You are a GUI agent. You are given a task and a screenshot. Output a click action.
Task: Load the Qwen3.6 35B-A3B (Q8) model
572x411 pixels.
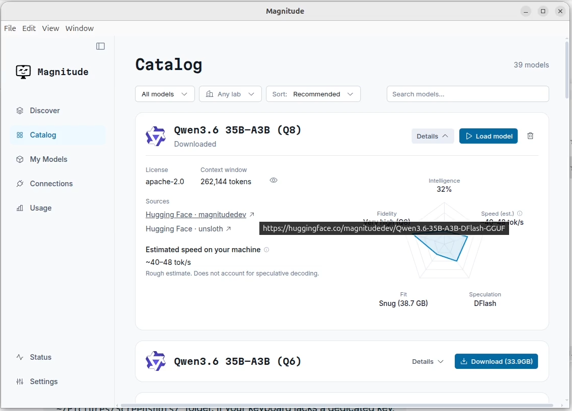[488, 136]
